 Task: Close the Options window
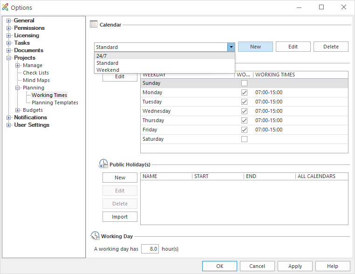coord(344,7)
